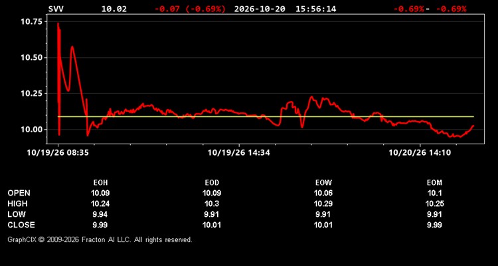
Task: Click the EOH CLOSE value 9.99
Action: click(x=100, y=225)
